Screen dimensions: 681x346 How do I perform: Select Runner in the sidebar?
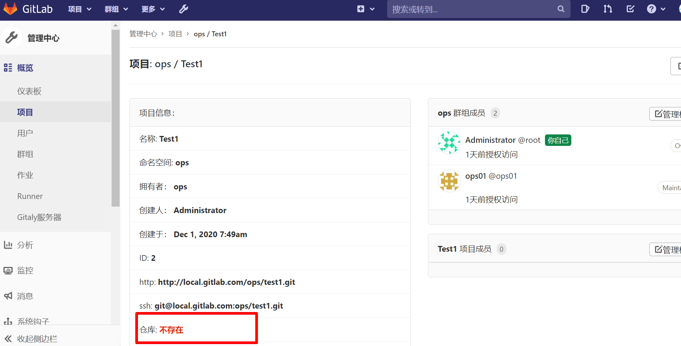[x=30, y=196]
